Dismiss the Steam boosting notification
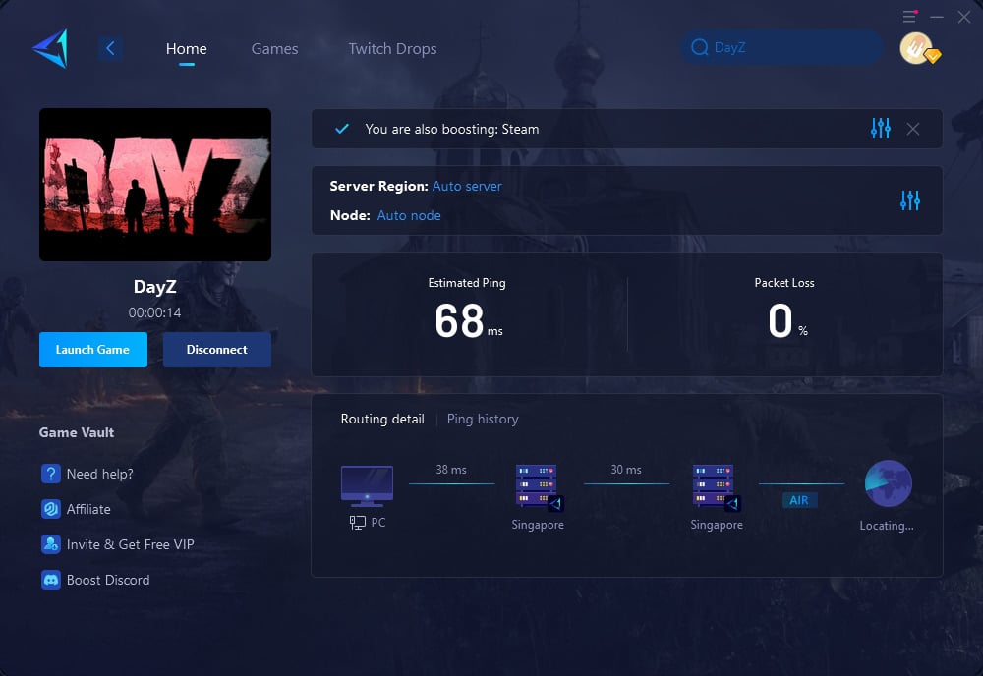Viewport: 983px width, 676px height. tap(913, 129)
